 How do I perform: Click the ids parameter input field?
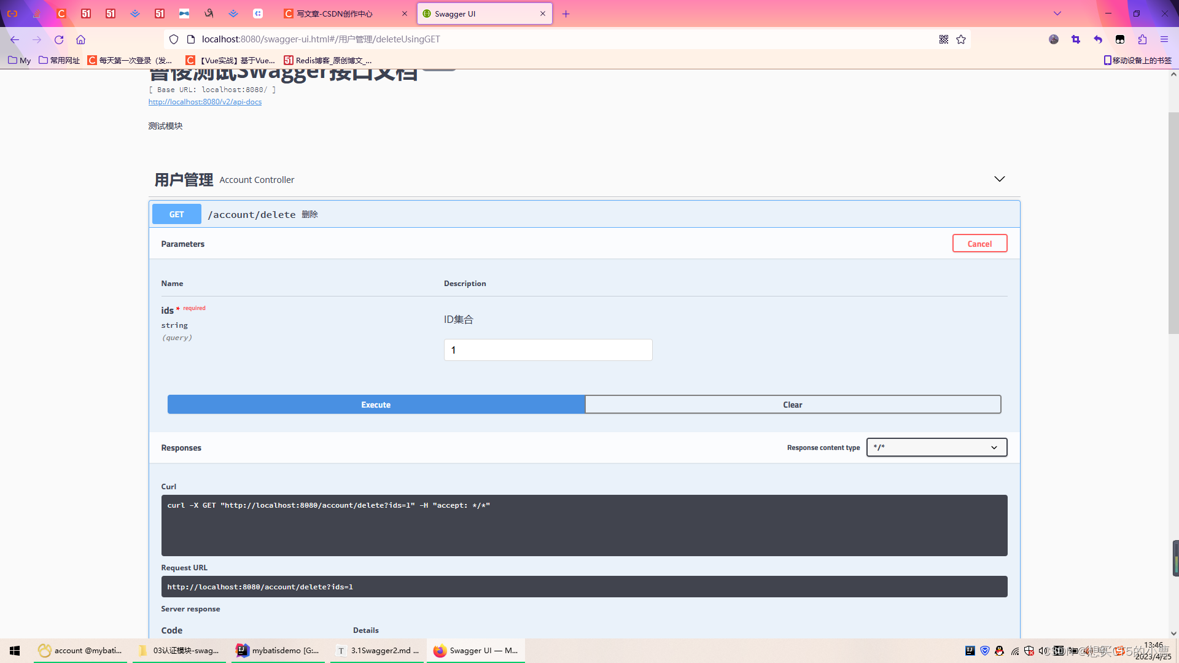[548, 350]
